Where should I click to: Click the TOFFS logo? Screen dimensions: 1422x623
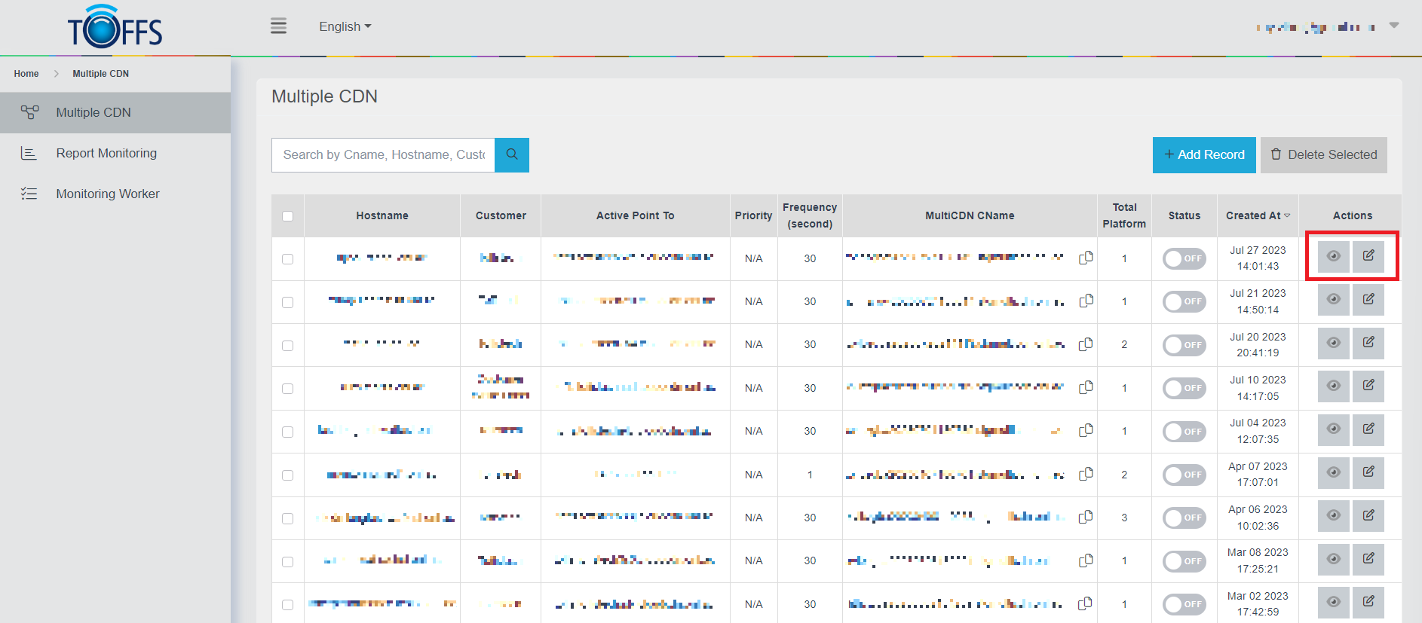pyautogui.click(x=115, y=28)
